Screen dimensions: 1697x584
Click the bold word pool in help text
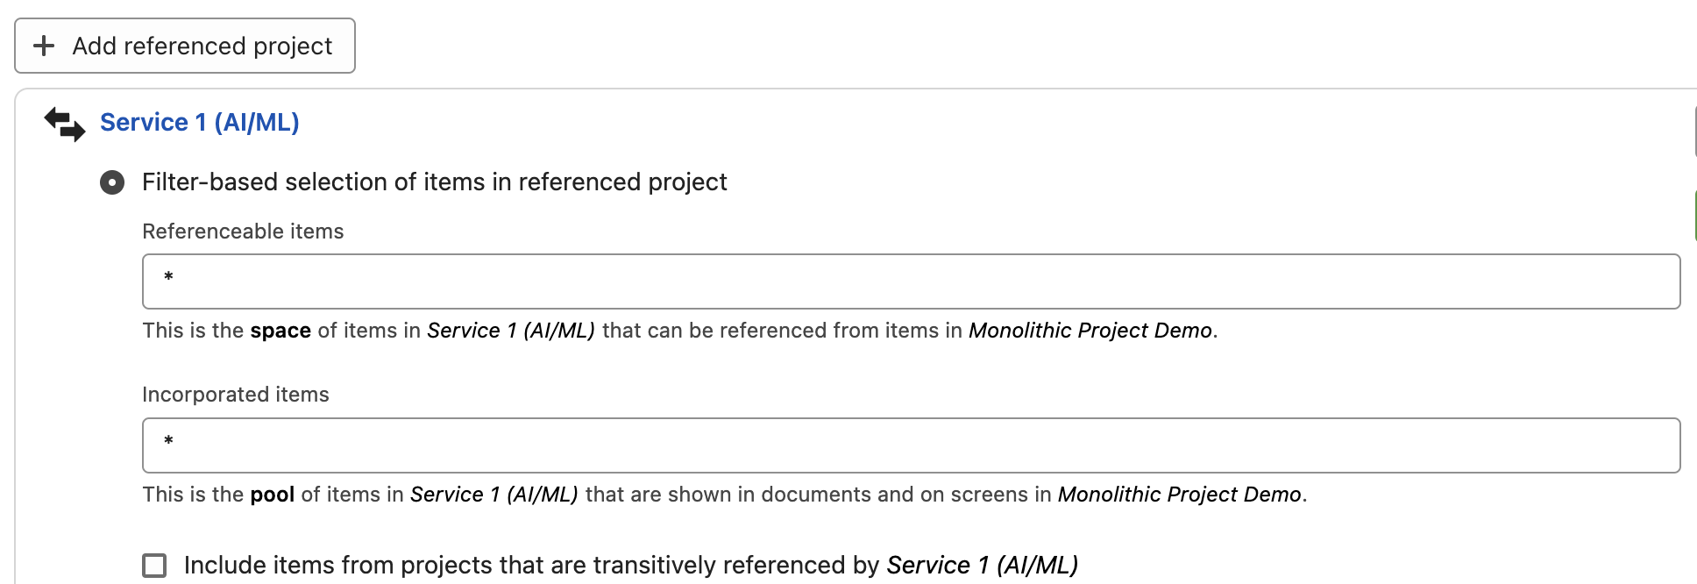(x=273, y=495)
